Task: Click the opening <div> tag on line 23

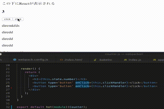Action: click(33, 76)
